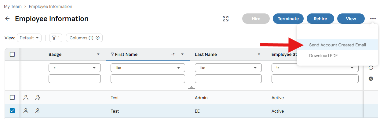Open Last Name column menu arrow

tap(259, 54)
